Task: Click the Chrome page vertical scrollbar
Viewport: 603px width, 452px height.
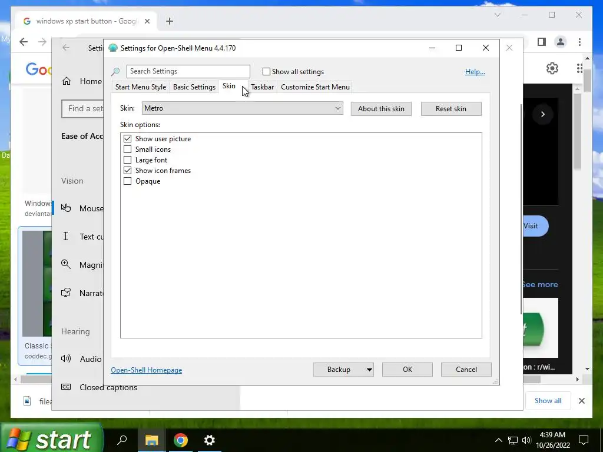Action: [x=587, y=81]
